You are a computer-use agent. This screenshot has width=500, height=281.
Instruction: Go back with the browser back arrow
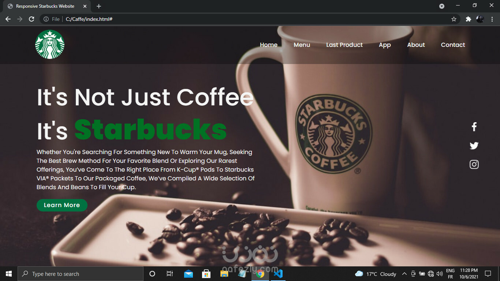tap(8, 19)
